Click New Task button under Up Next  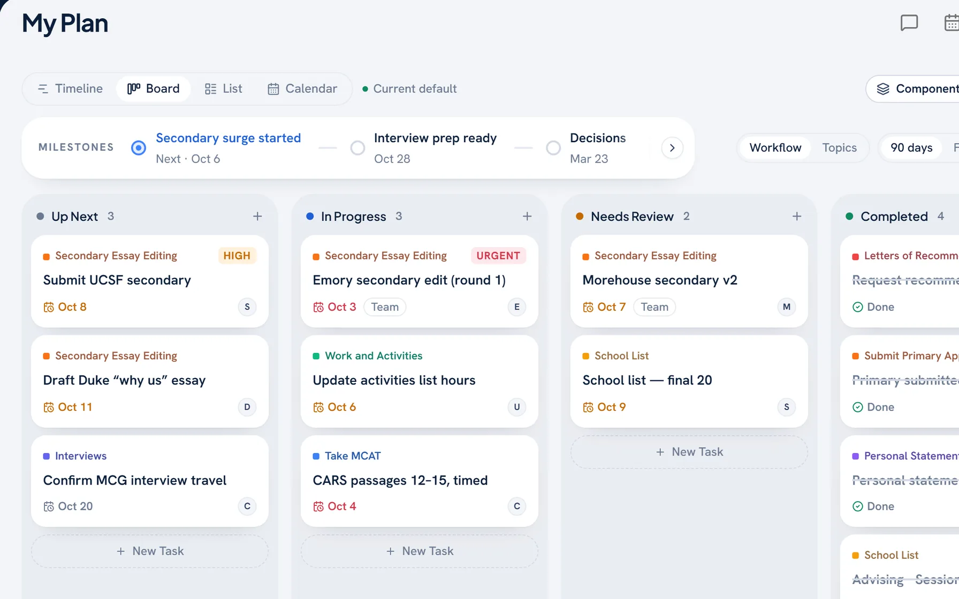[150, 551]
